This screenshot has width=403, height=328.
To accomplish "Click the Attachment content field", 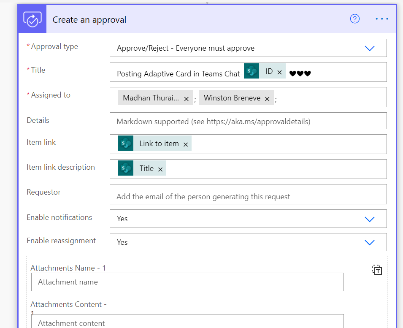I will [187, 322].
